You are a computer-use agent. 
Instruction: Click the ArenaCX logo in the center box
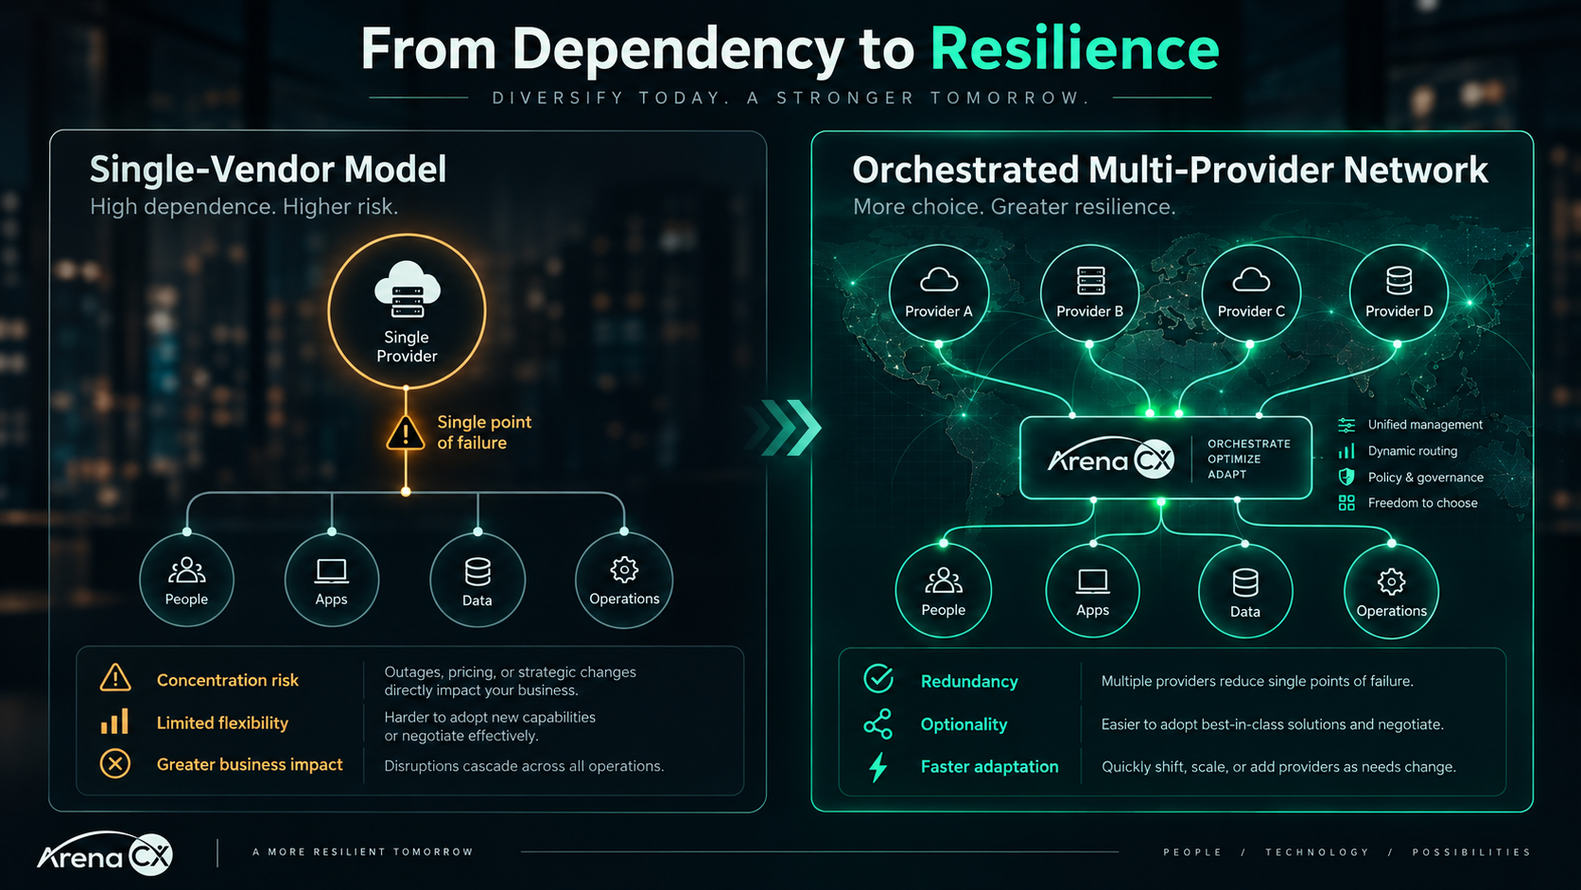pos(1110,460)
